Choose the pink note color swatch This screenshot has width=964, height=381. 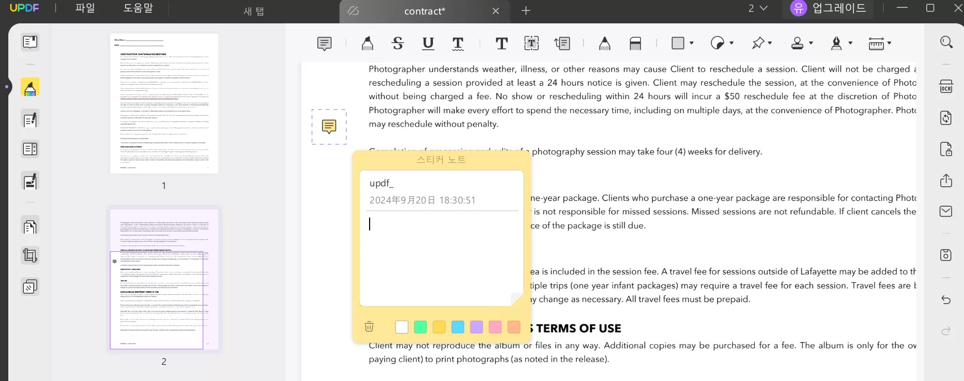[495, 327]
